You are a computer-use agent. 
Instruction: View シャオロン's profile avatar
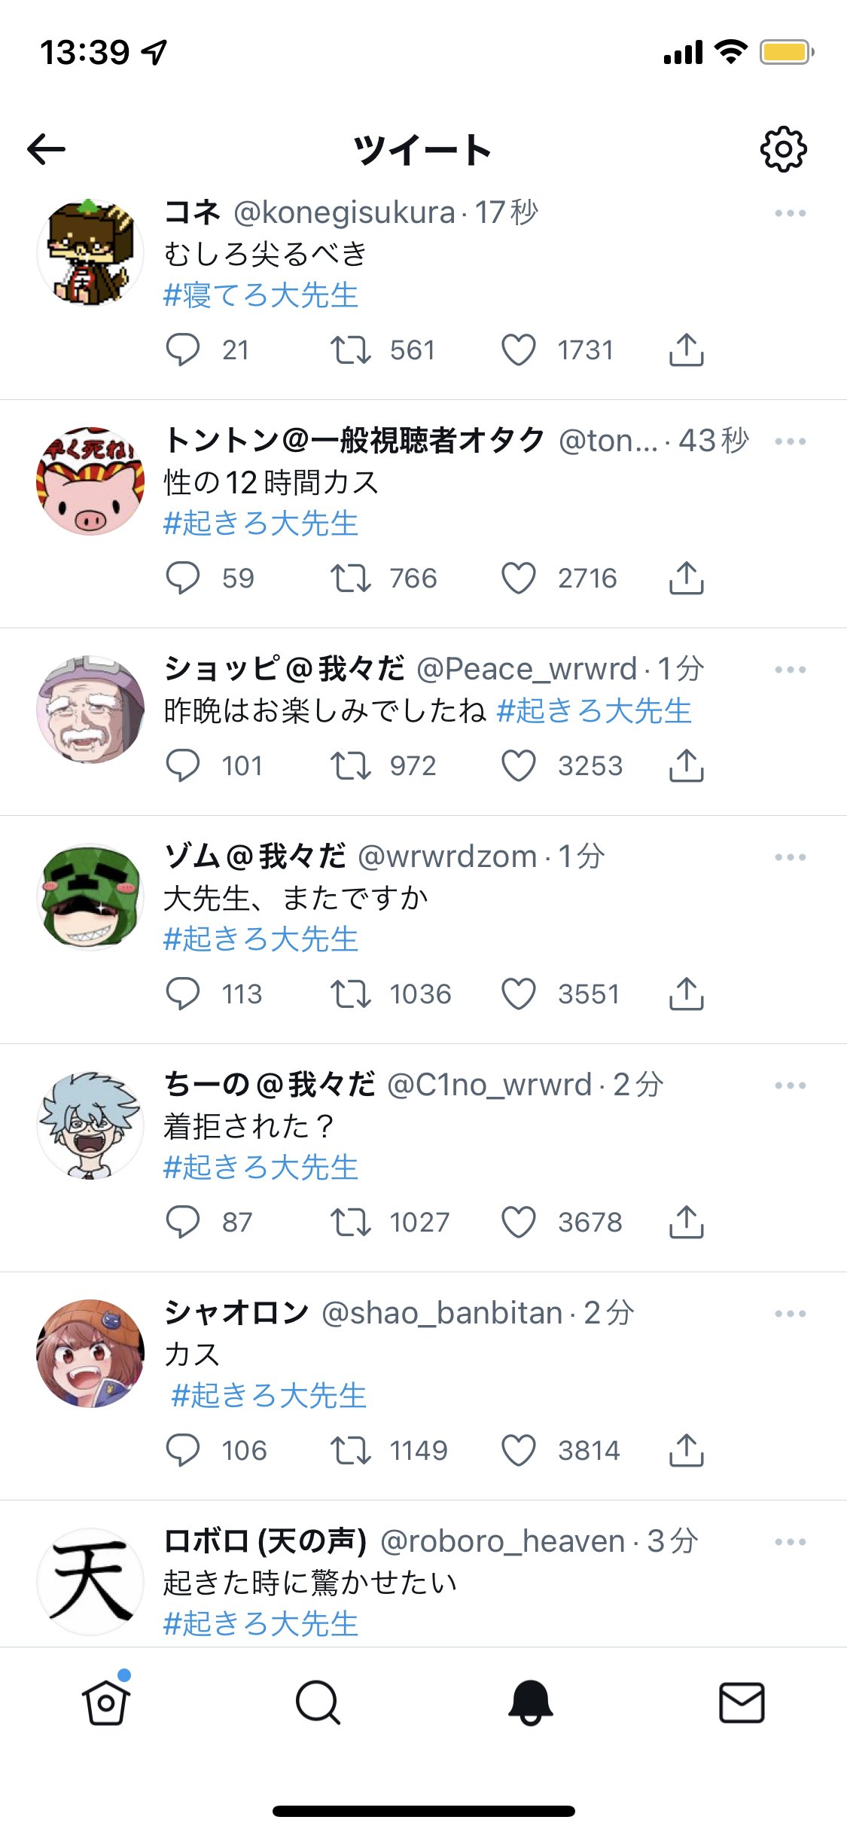point(90,1354)
